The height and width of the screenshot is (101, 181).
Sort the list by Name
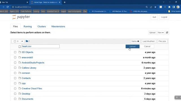(x=135, y=41)
